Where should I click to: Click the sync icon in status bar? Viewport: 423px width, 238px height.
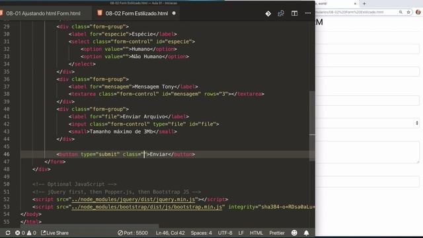(8, 233)
